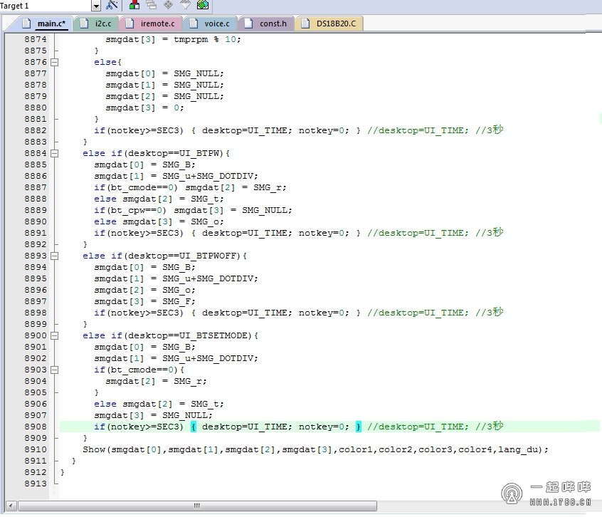602x517 pixels.
Task: Click the horizontal scrollbar thumb
Action: point(196,506)
